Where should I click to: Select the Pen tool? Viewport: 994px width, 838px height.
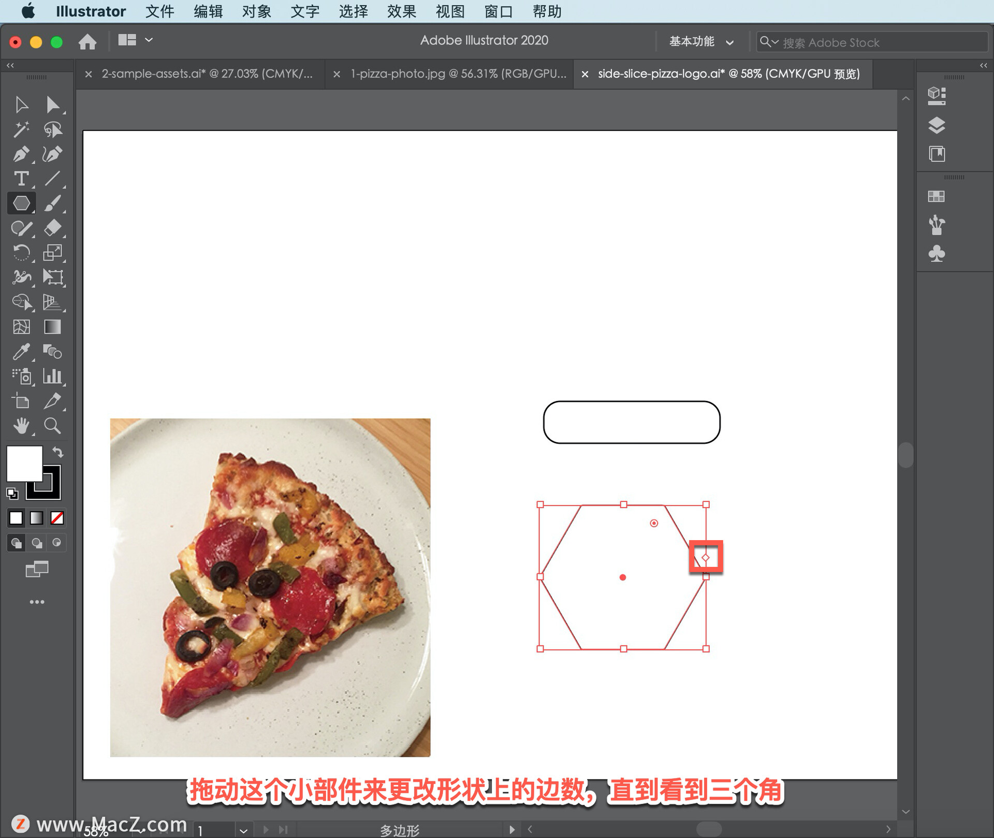tap(21, 154)
